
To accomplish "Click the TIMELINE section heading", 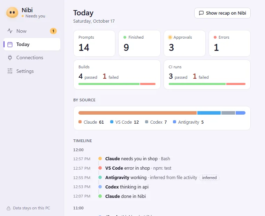I will [83, 141].
